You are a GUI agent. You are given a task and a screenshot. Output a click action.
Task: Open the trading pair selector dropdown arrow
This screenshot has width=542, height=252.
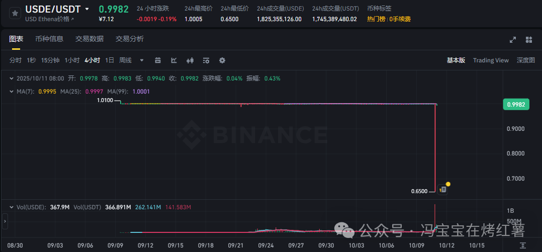pyautogui.click(x=87, y=9)
